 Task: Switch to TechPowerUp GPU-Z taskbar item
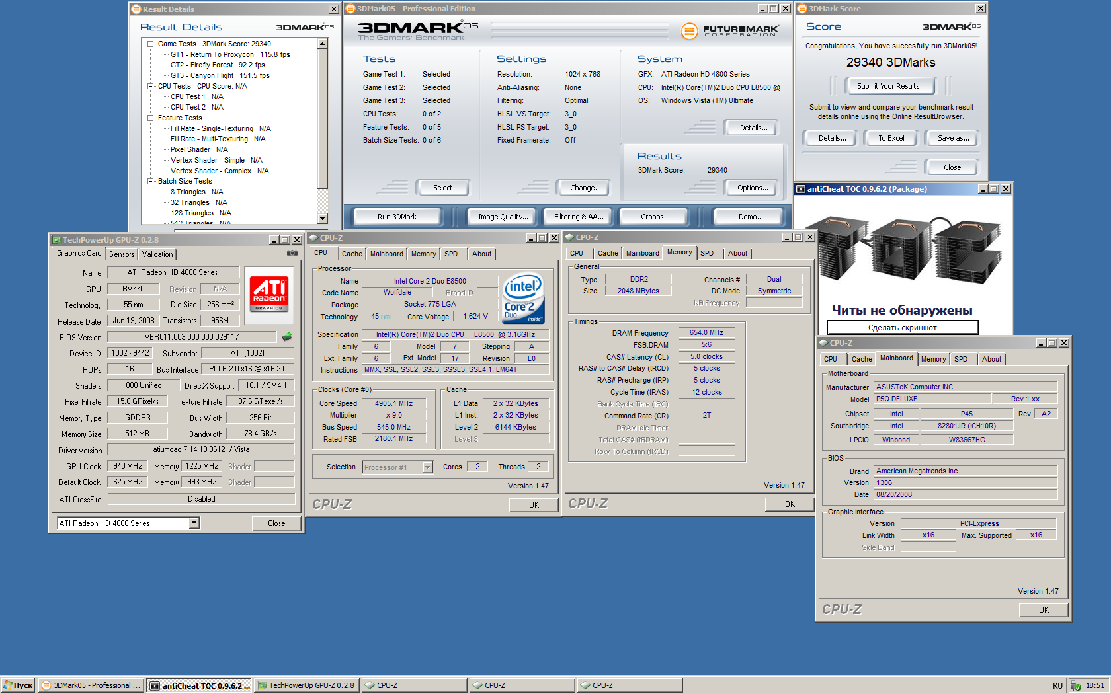307,685
